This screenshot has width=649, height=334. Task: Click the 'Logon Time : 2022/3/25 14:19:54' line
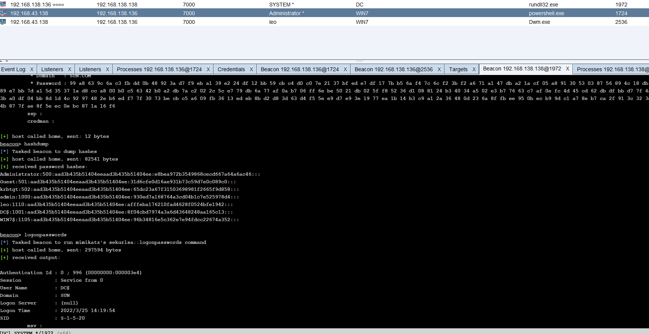click(58, 311)
